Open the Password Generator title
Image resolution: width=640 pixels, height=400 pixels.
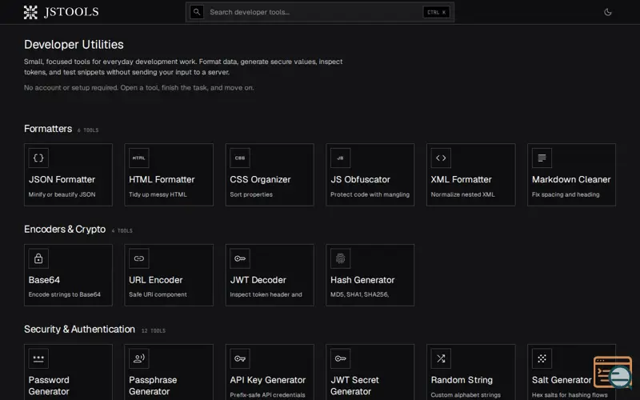pyautogui.click(x=49, y=386)
